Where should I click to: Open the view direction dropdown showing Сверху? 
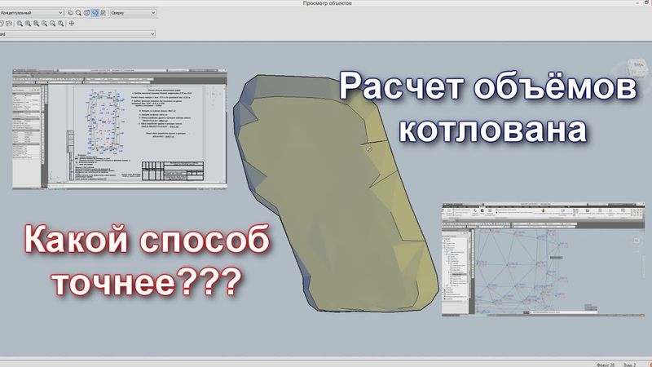(133, 13)
